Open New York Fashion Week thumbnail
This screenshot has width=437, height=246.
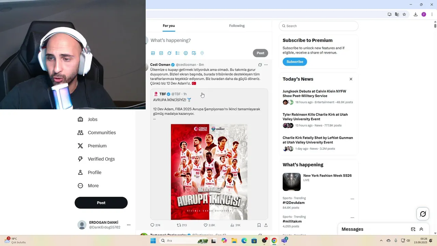point(292,182)
